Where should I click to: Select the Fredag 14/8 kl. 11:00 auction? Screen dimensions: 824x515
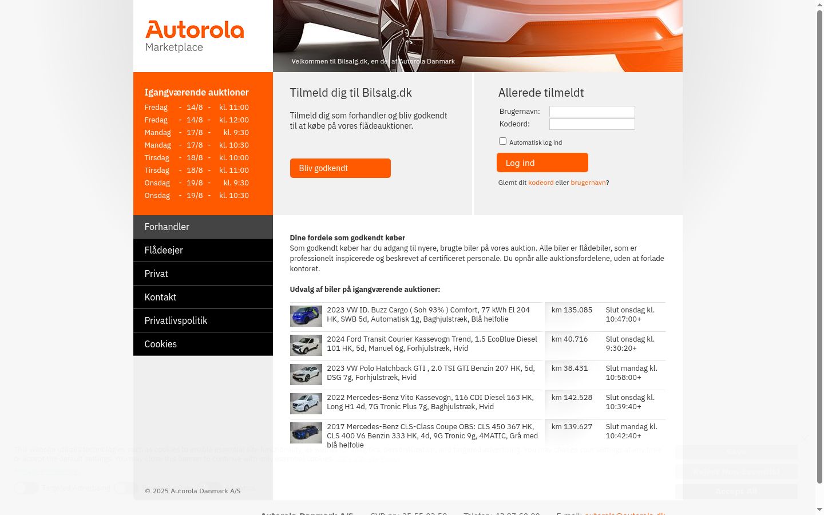[x=197, y=108]
